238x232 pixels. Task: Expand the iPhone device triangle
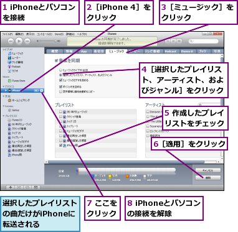pos(6,90)
